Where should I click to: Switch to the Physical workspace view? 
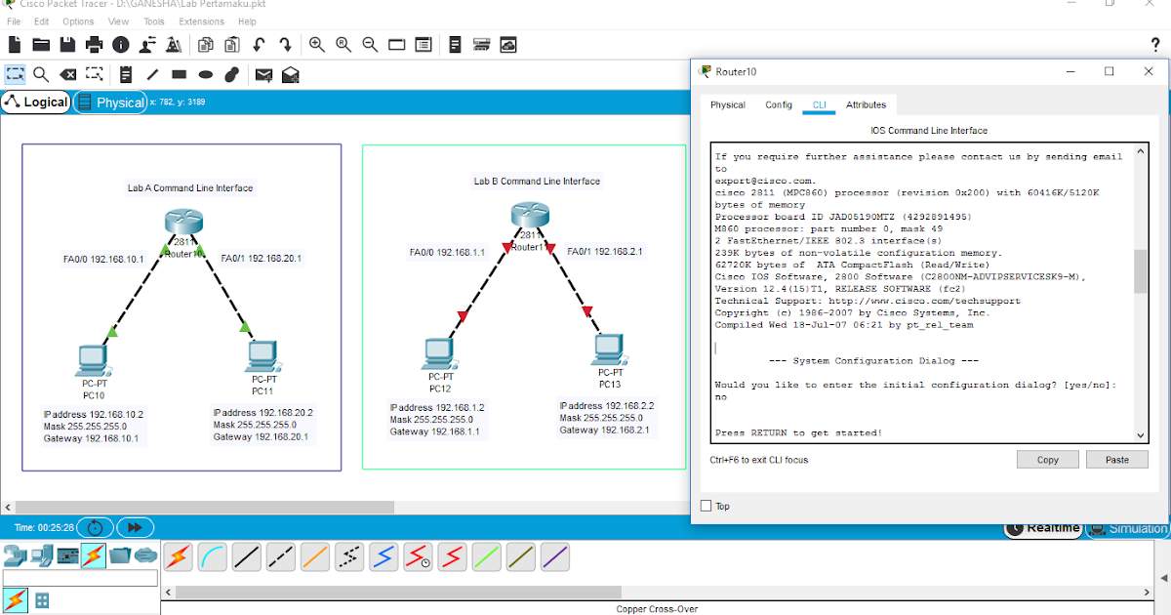point(110,102)
